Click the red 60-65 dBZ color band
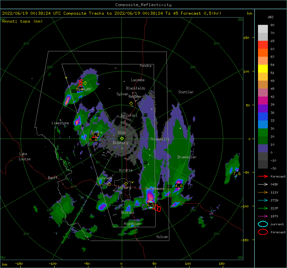This screenshot has height=268, width=287. (263, 45)
